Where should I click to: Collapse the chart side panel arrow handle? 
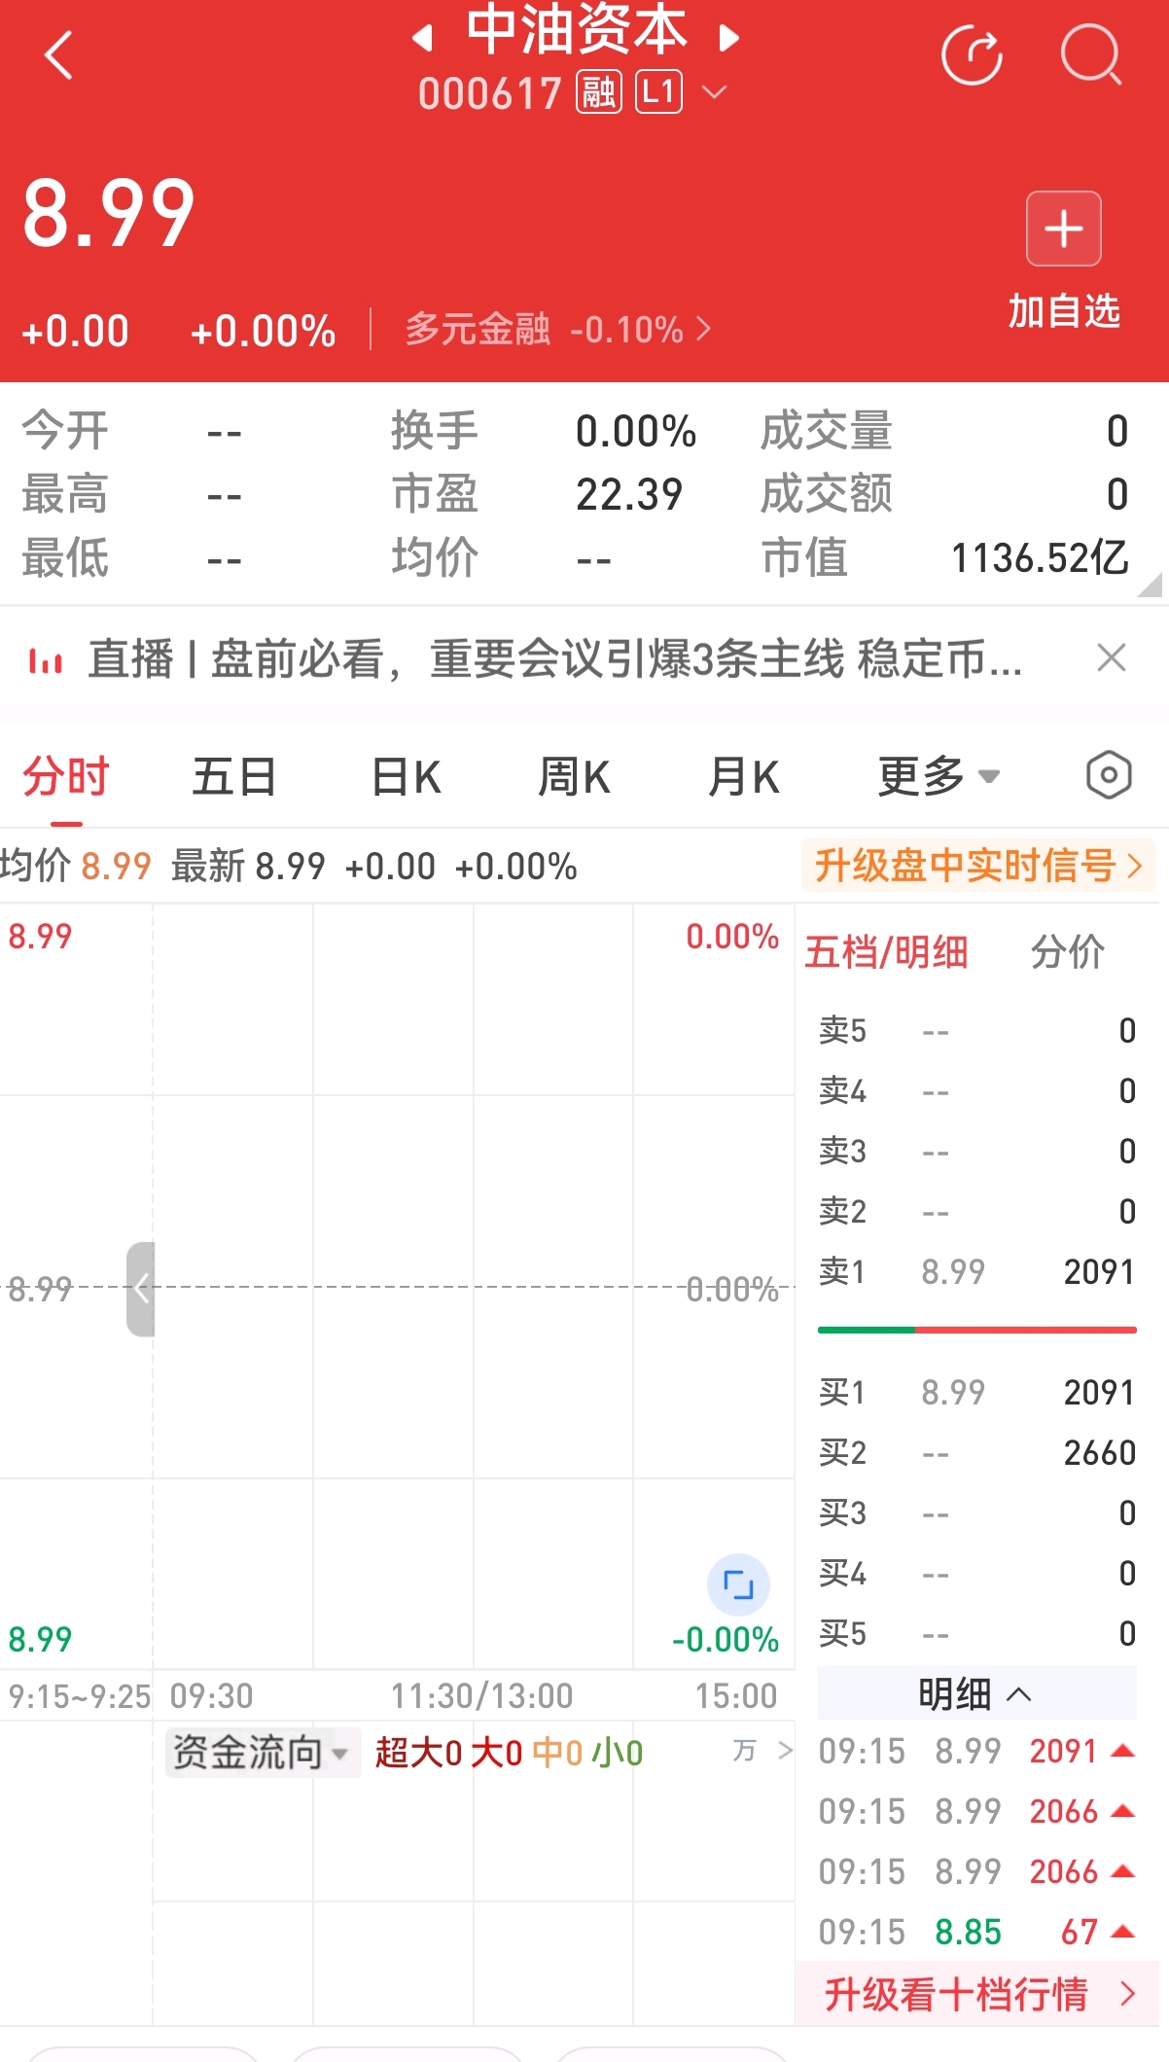141,1289
